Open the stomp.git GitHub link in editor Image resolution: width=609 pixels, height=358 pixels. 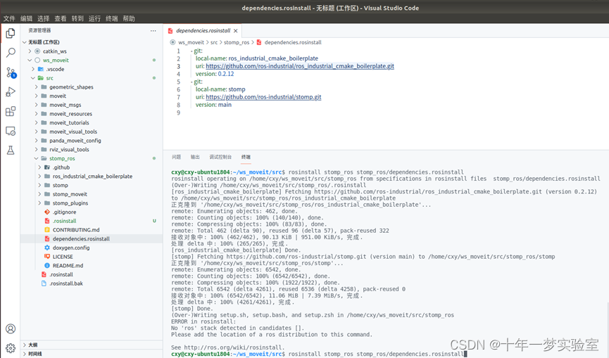(263, 97)
